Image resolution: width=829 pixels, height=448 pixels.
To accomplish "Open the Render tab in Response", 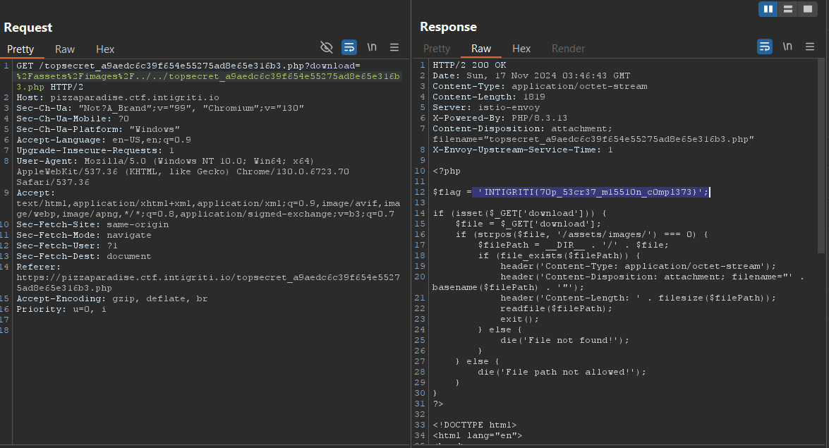I will pyautogui.click(x=568, y=49).
